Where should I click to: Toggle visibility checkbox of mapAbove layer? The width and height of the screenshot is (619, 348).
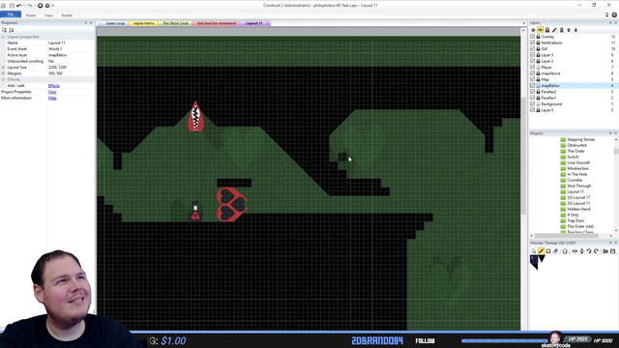tap(533, 73)
